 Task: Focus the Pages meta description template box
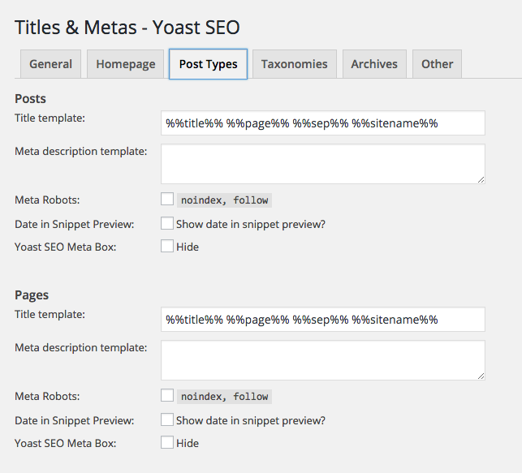(x=323, y=360)
